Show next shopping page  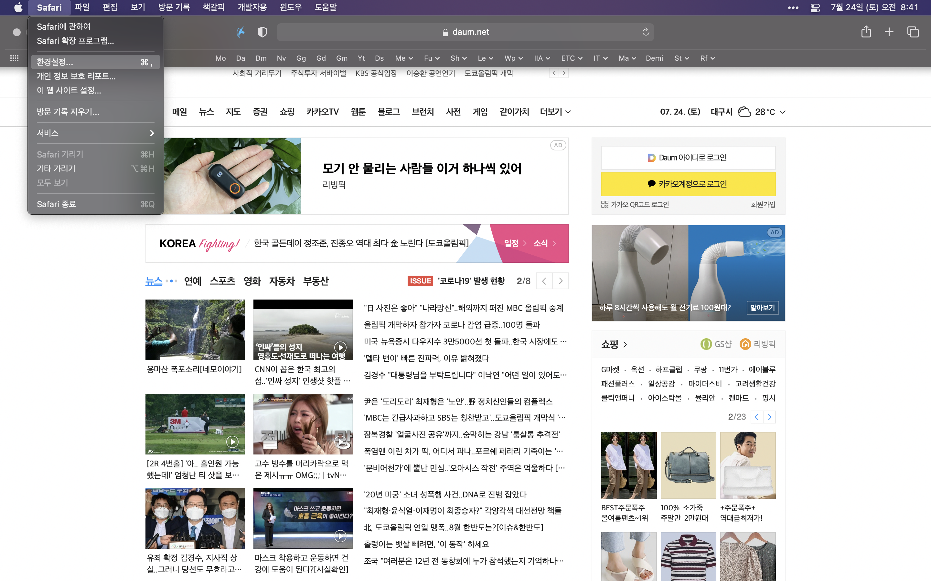click(x=769, y=417)
